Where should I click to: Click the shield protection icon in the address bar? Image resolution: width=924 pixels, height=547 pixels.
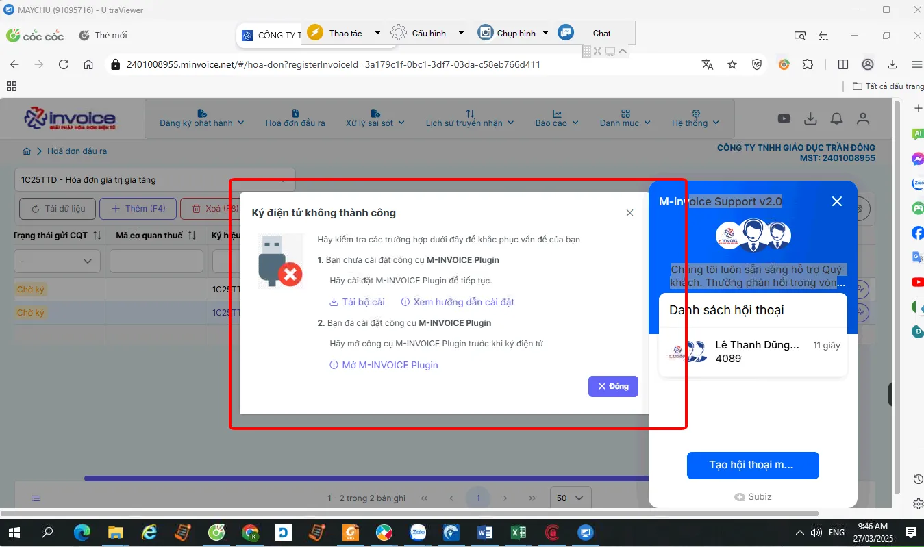coord(757,64)
